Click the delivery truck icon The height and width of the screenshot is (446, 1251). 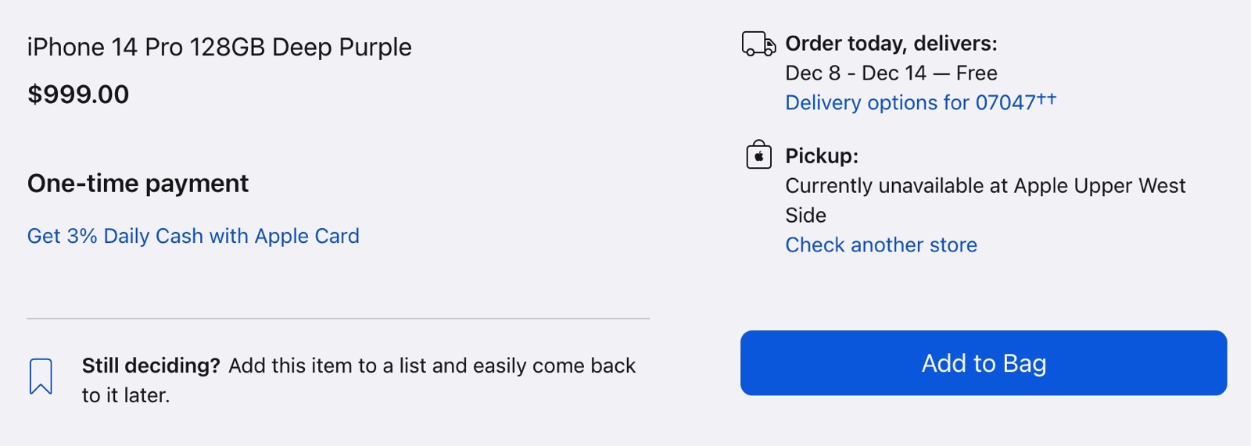758,44
